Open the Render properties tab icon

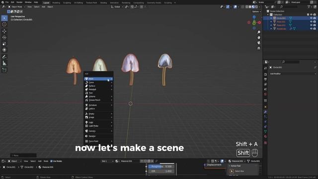coord(265,75)
